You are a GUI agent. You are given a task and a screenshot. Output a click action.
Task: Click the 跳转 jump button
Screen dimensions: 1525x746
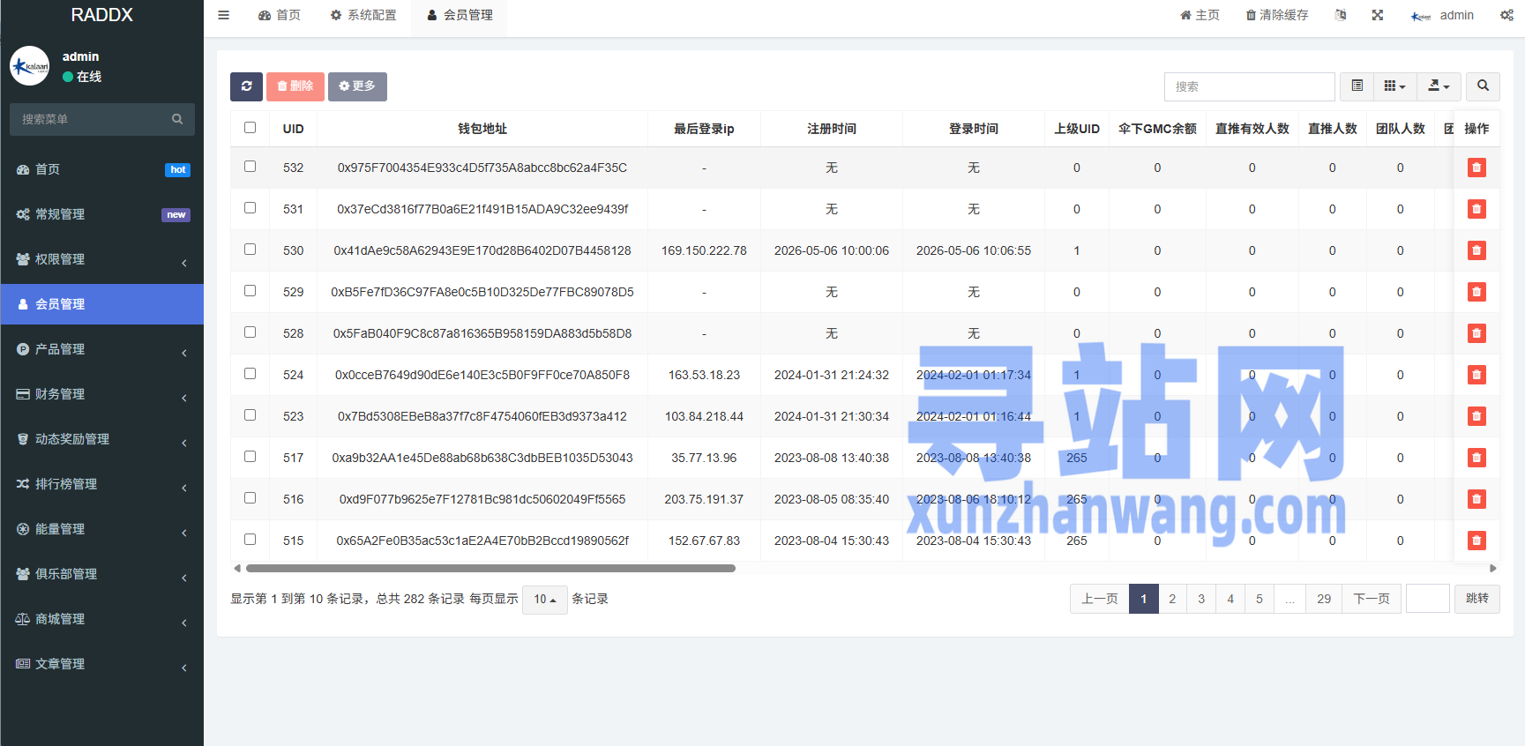click(x=1477, y=599)
